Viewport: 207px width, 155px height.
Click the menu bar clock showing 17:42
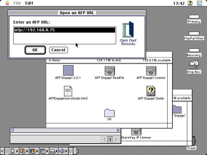(179, 3)
